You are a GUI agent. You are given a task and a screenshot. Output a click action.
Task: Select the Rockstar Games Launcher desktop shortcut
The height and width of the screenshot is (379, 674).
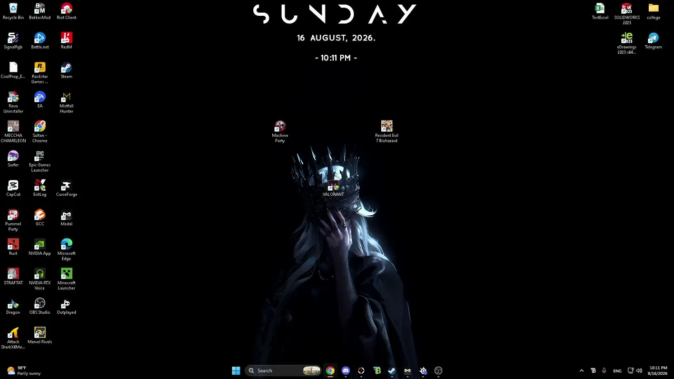39,73
